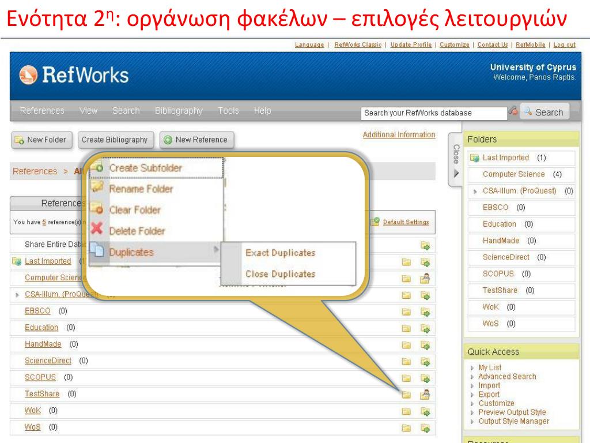590x443 pixels.
Task: Open the ScienceDirect folder link
Action: 48,361
